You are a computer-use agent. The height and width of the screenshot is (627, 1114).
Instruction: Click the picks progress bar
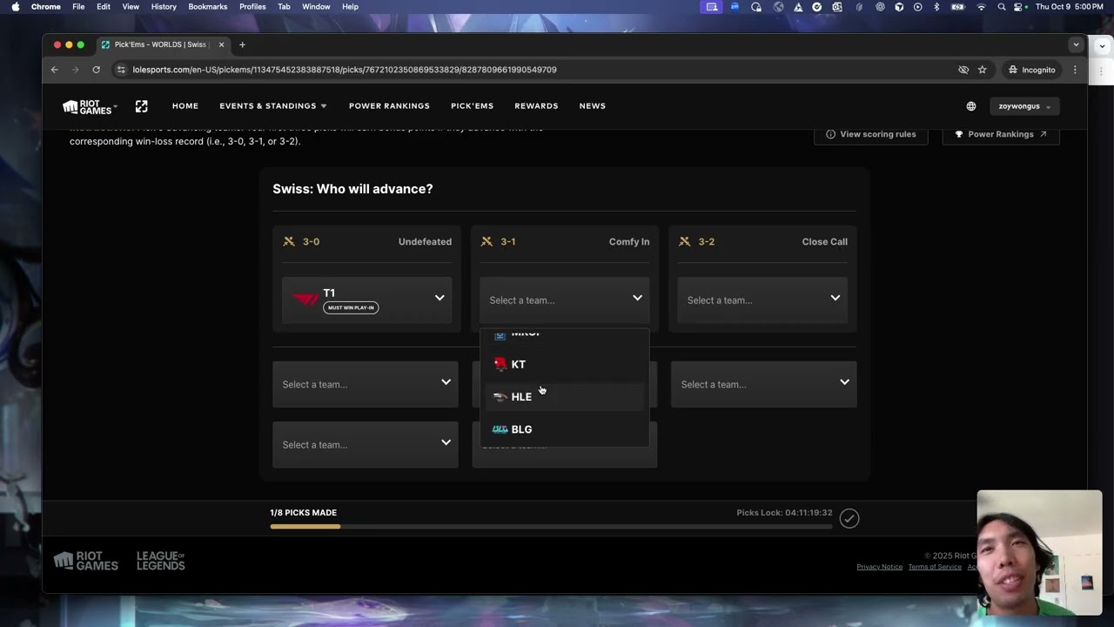point(551,526)
